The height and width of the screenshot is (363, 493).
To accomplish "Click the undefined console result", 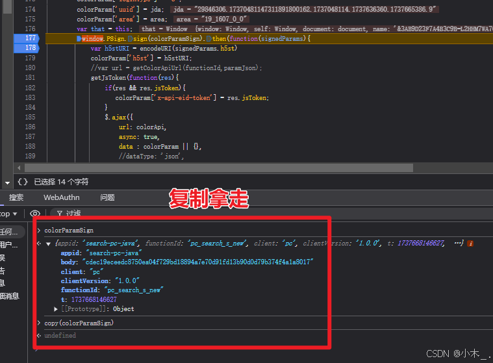I will [60, 335].
